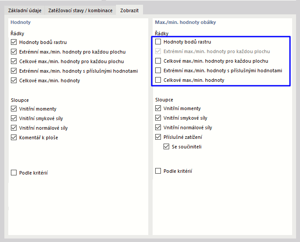
Task: Check obálky panel's Extrémní max./min. hodnoty s příslušnými hodnotami
Action: click(158, 71)
